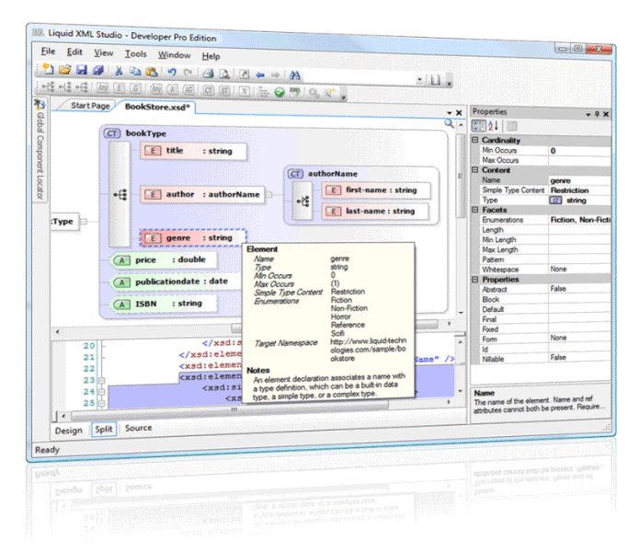Click the magnifier search icon in design canvas
The image size is (627, 552).
[450, 123]
